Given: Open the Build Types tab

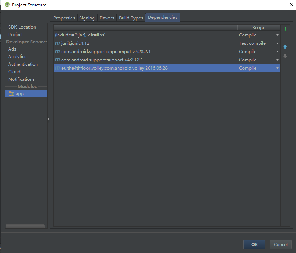Looking at the screenshot, I should pos(131,18).
